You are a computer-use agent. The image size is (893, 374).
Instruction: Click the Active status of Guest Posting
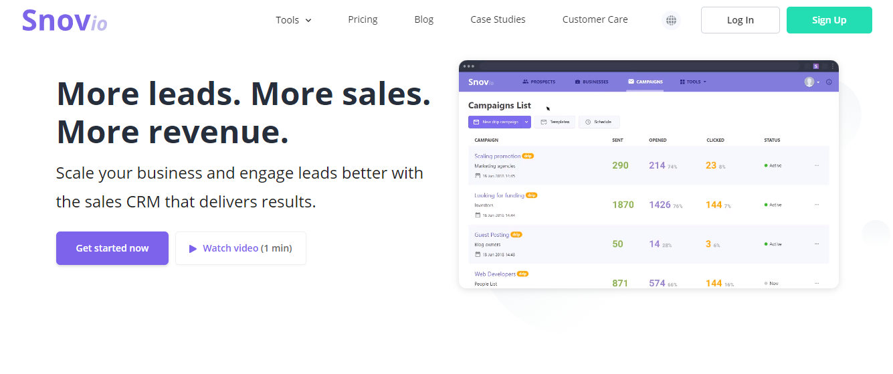click(773, 244)
